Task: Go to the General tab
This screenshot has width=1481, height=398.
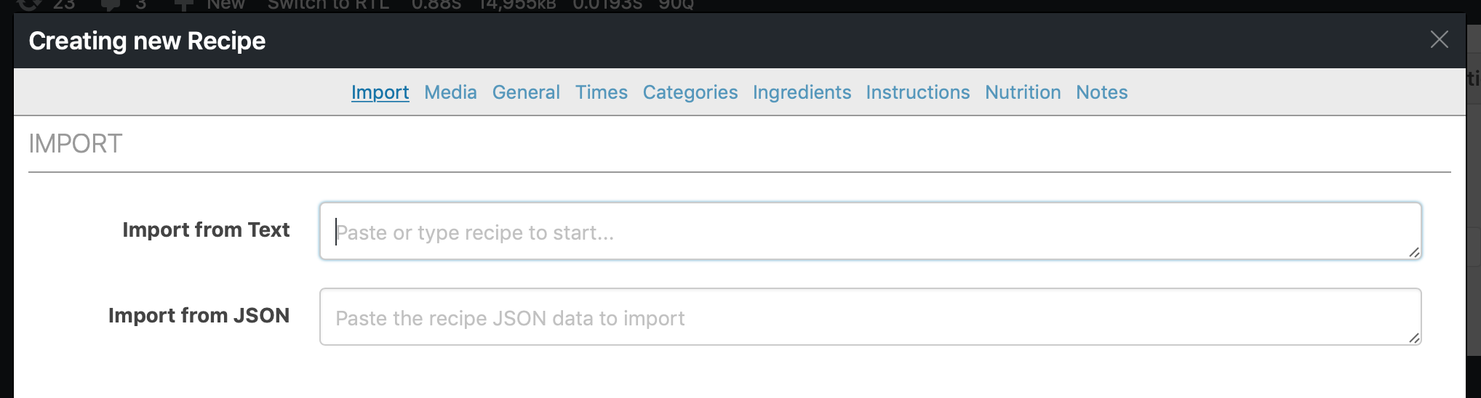Action: 526,92
